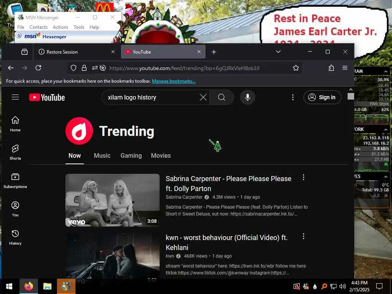Open Firefox View icon beside the tabs

(x=24, y=52)
